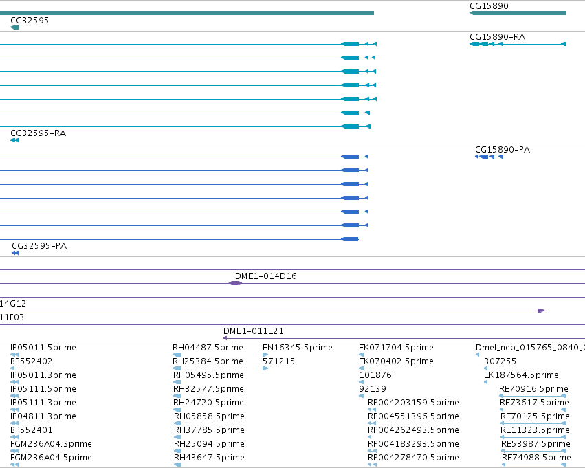Click RE53987.5prime EST label
This screenshot has height=468, width=585.
coord(536,444)
